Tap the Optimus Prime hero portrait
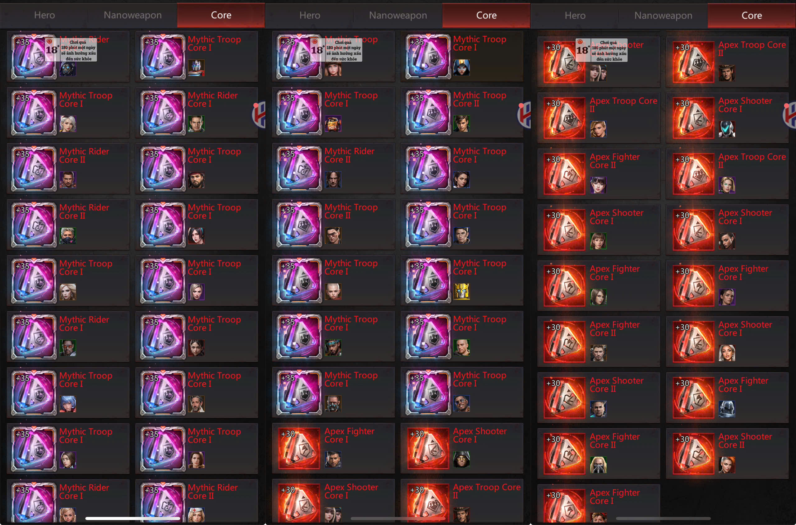This screenshot has width=796, height=525. [196, 68]
